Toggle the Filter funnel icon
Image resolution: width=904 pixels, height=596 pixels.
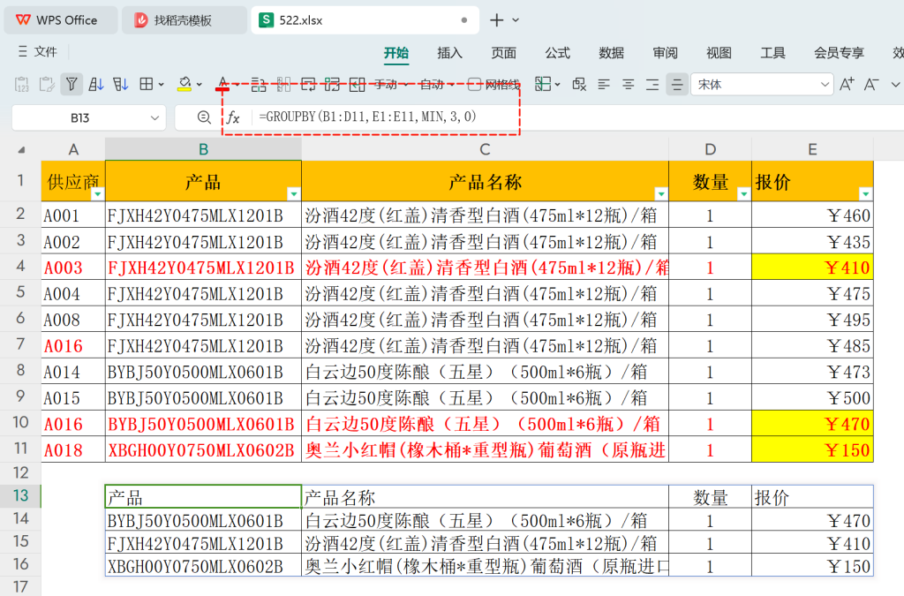(72, 85)
